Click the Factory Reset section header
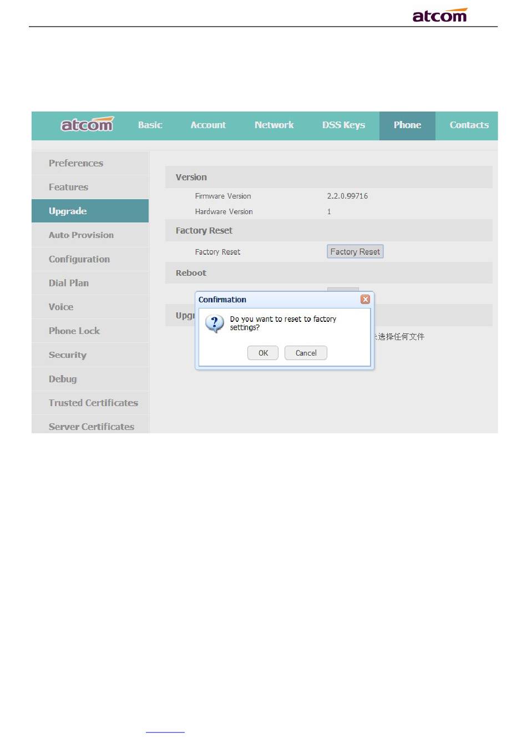 [328, 230]
